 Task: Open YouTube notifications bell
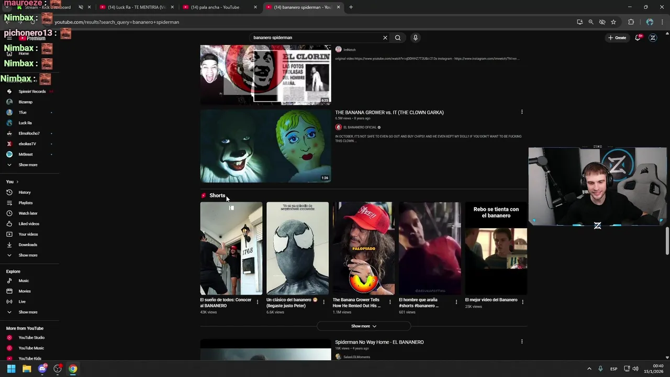(638, 38)
